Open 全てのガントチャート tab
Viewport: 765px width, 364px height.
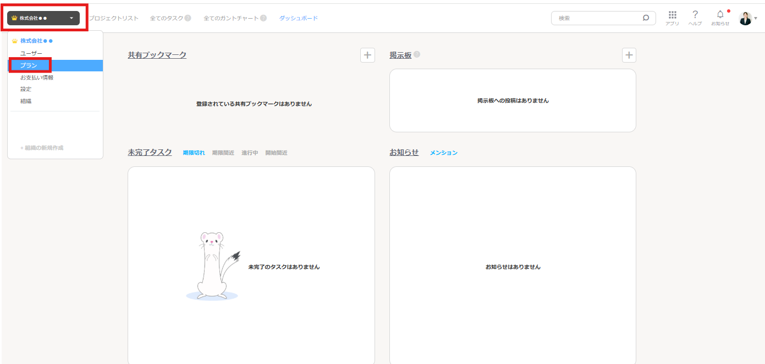pos(232,18)
